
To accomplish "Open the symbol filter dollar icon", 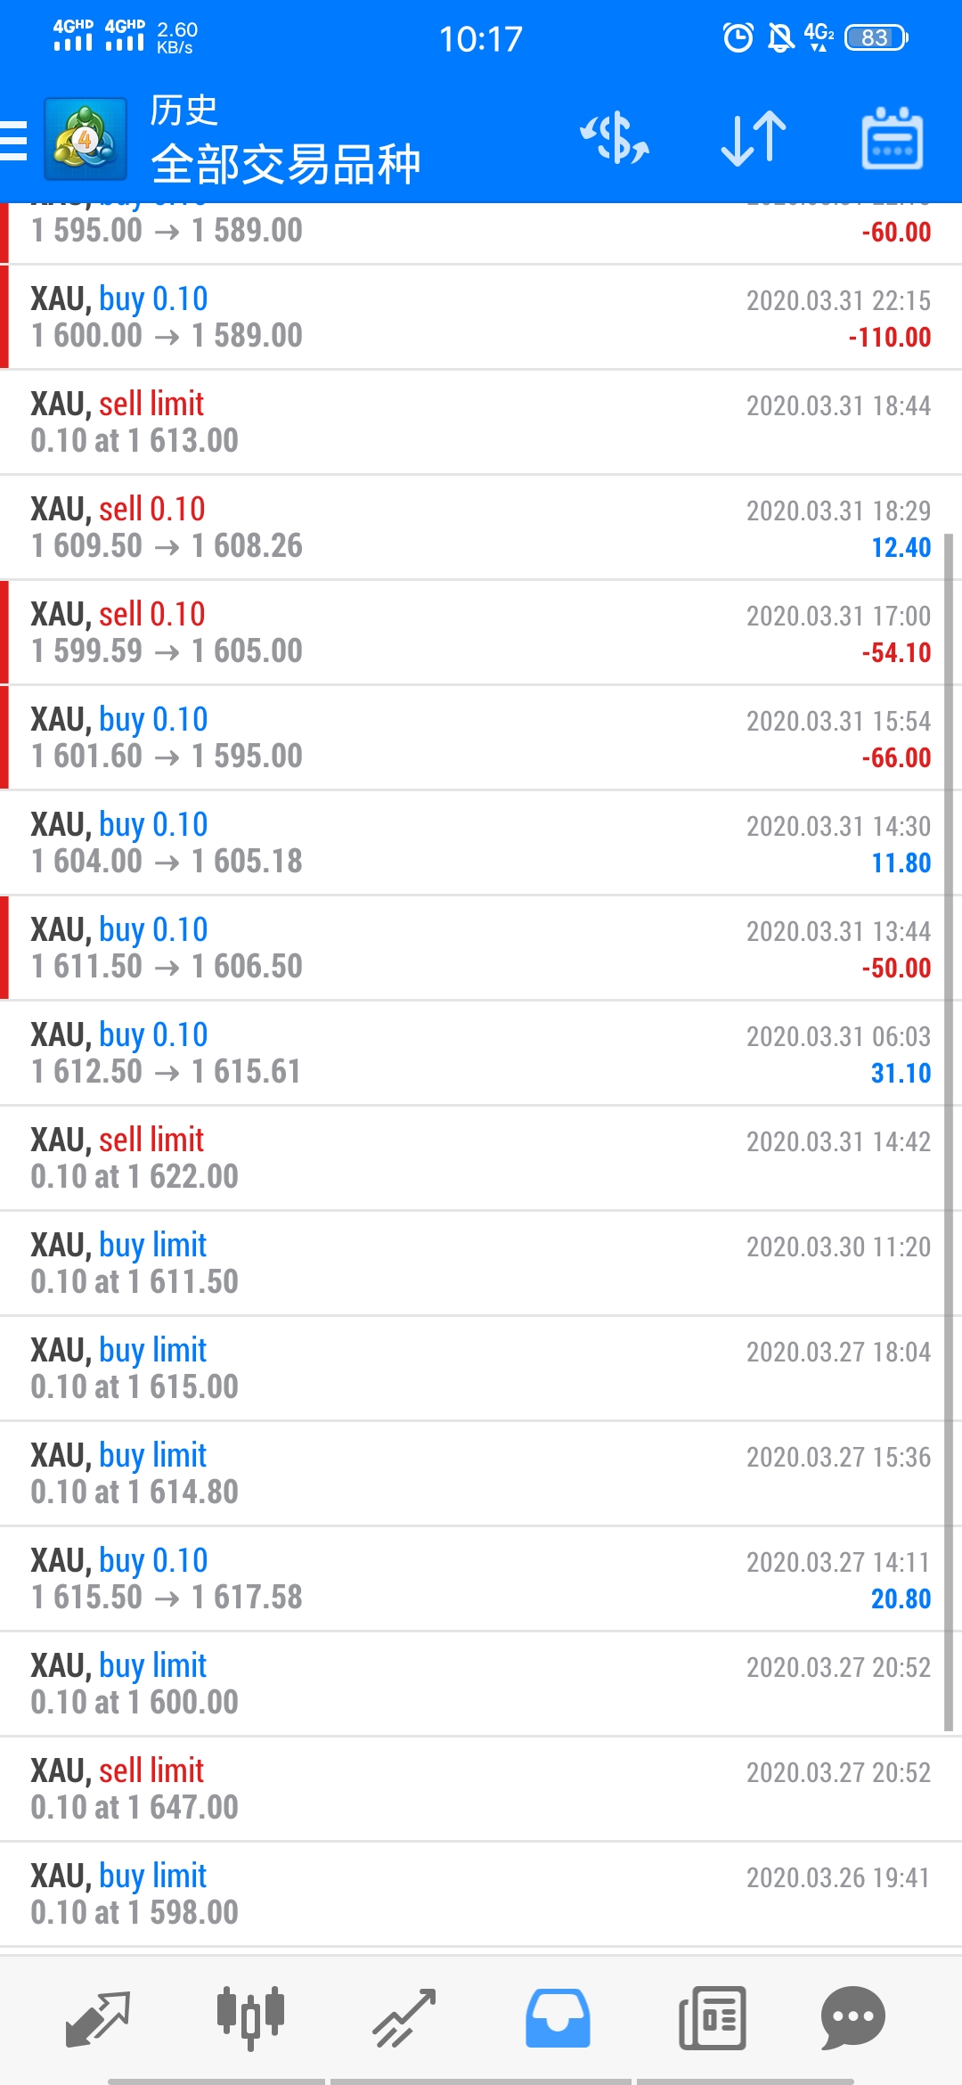I will pos(615,138).
